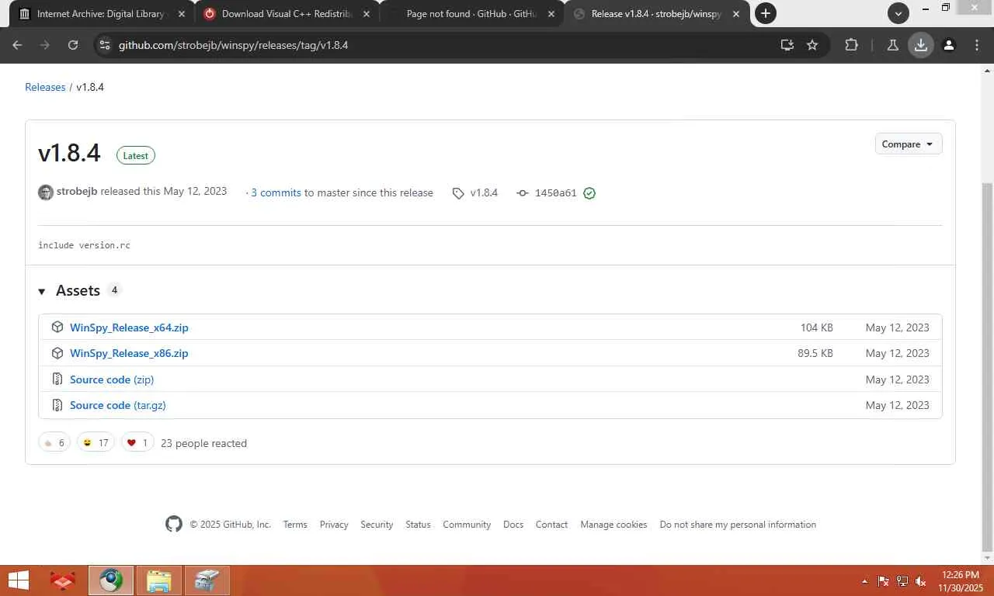Image resolution: width=994 pixels, height=596 pixels.
Task: Bookmark this page with star icon
Action: [x=812, y=45]
